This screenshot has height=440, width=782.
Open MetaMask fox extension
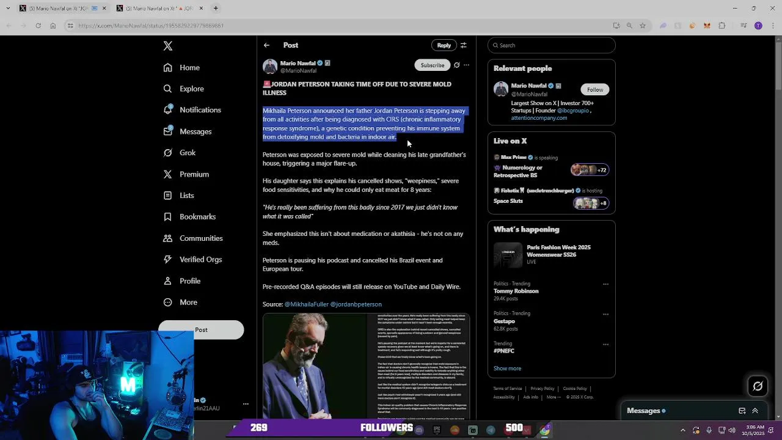707,26
